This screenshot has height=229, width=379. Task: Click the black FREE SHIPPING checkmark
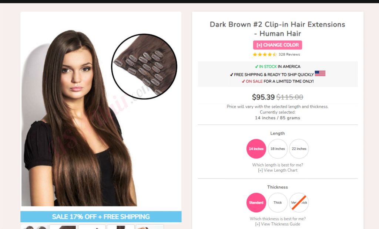tap(231, 75)
